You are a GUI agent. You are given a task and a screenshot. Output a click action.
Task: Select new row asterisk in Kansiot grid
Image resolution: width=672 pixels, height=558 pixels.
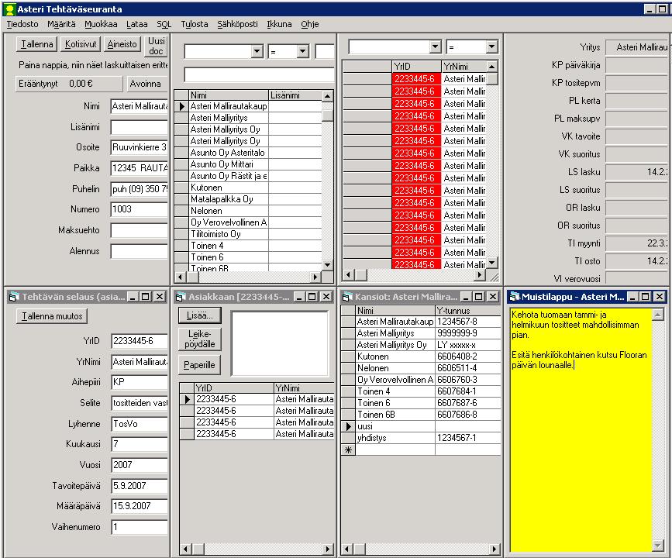click(348, 449)
